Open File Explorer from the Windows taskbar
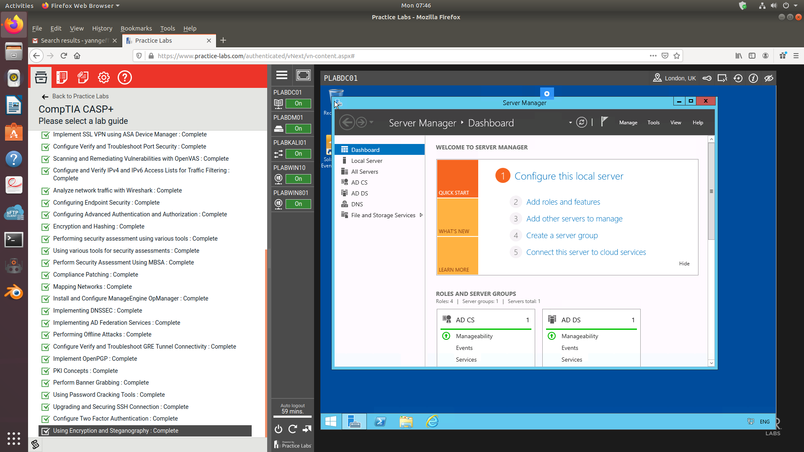This screenshot has width=804, height=452. (406, 421)
